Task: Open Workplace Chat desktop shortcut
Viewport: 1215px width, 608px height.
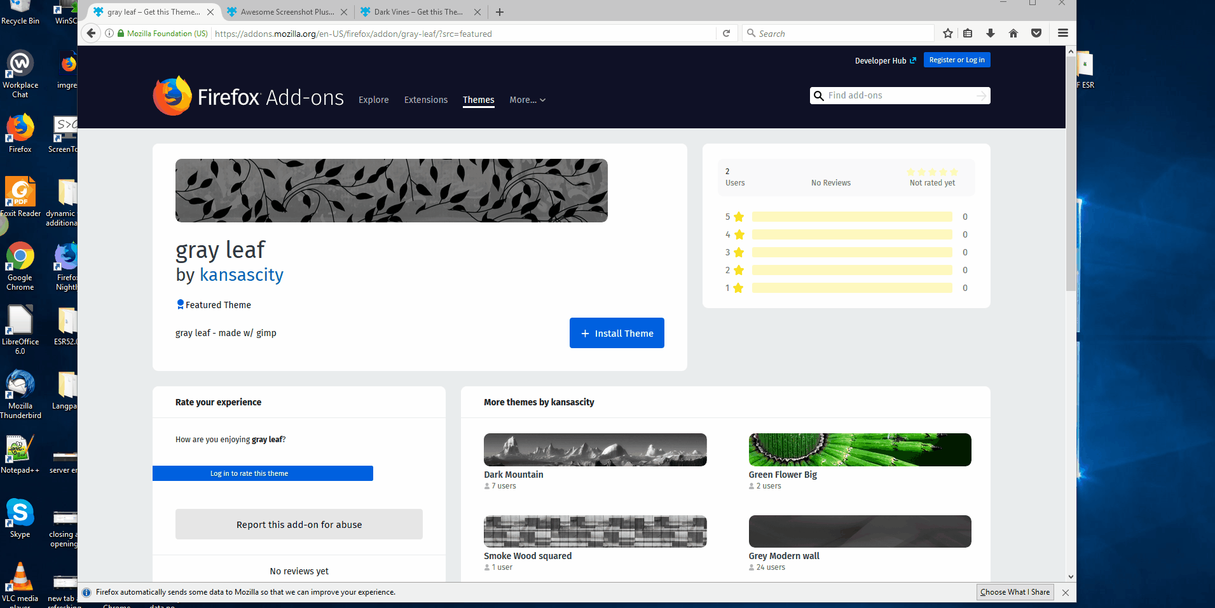Action: pos(20,74)
